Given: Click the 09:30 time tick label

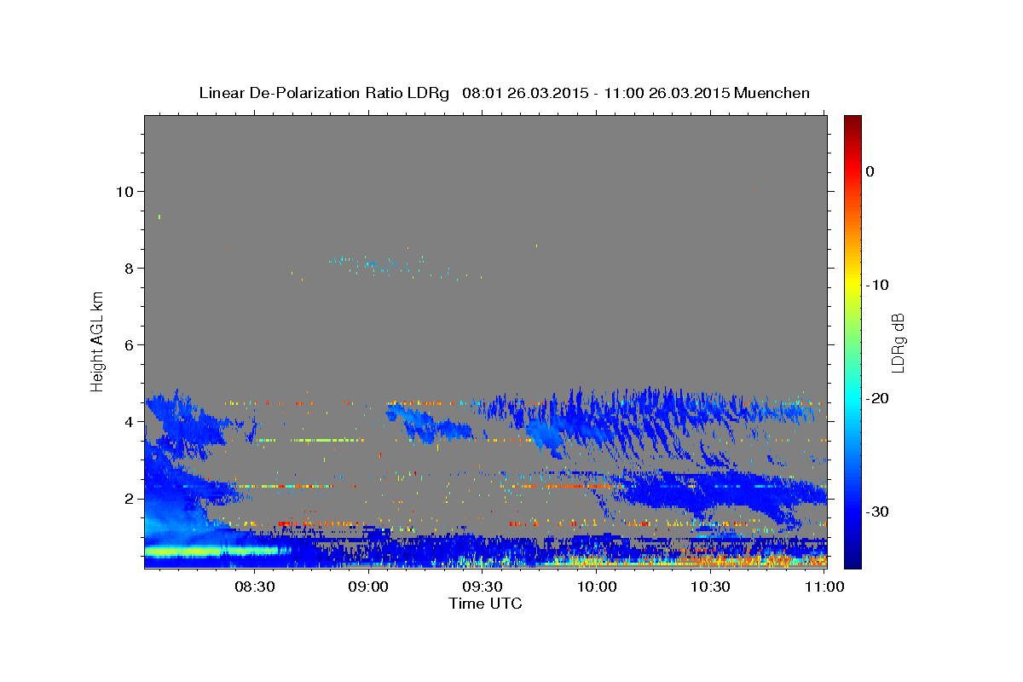Looking at the screenshot, I should (x=483, y=587).
